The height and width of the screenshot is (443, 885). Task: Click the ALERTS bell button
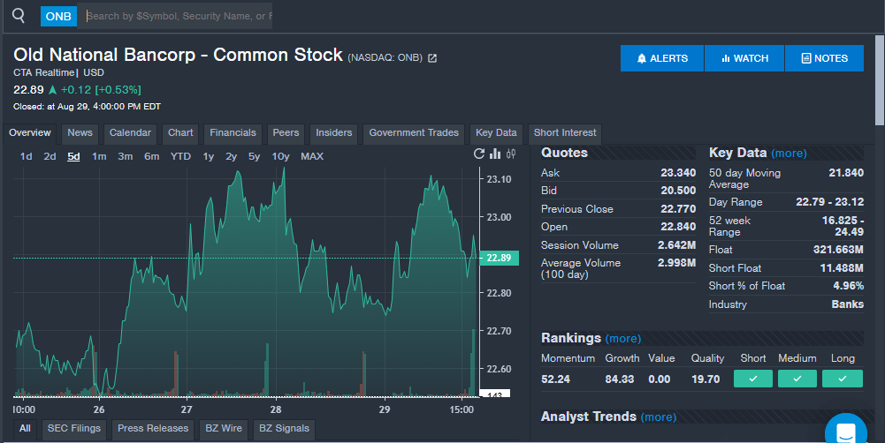point(662,58)
